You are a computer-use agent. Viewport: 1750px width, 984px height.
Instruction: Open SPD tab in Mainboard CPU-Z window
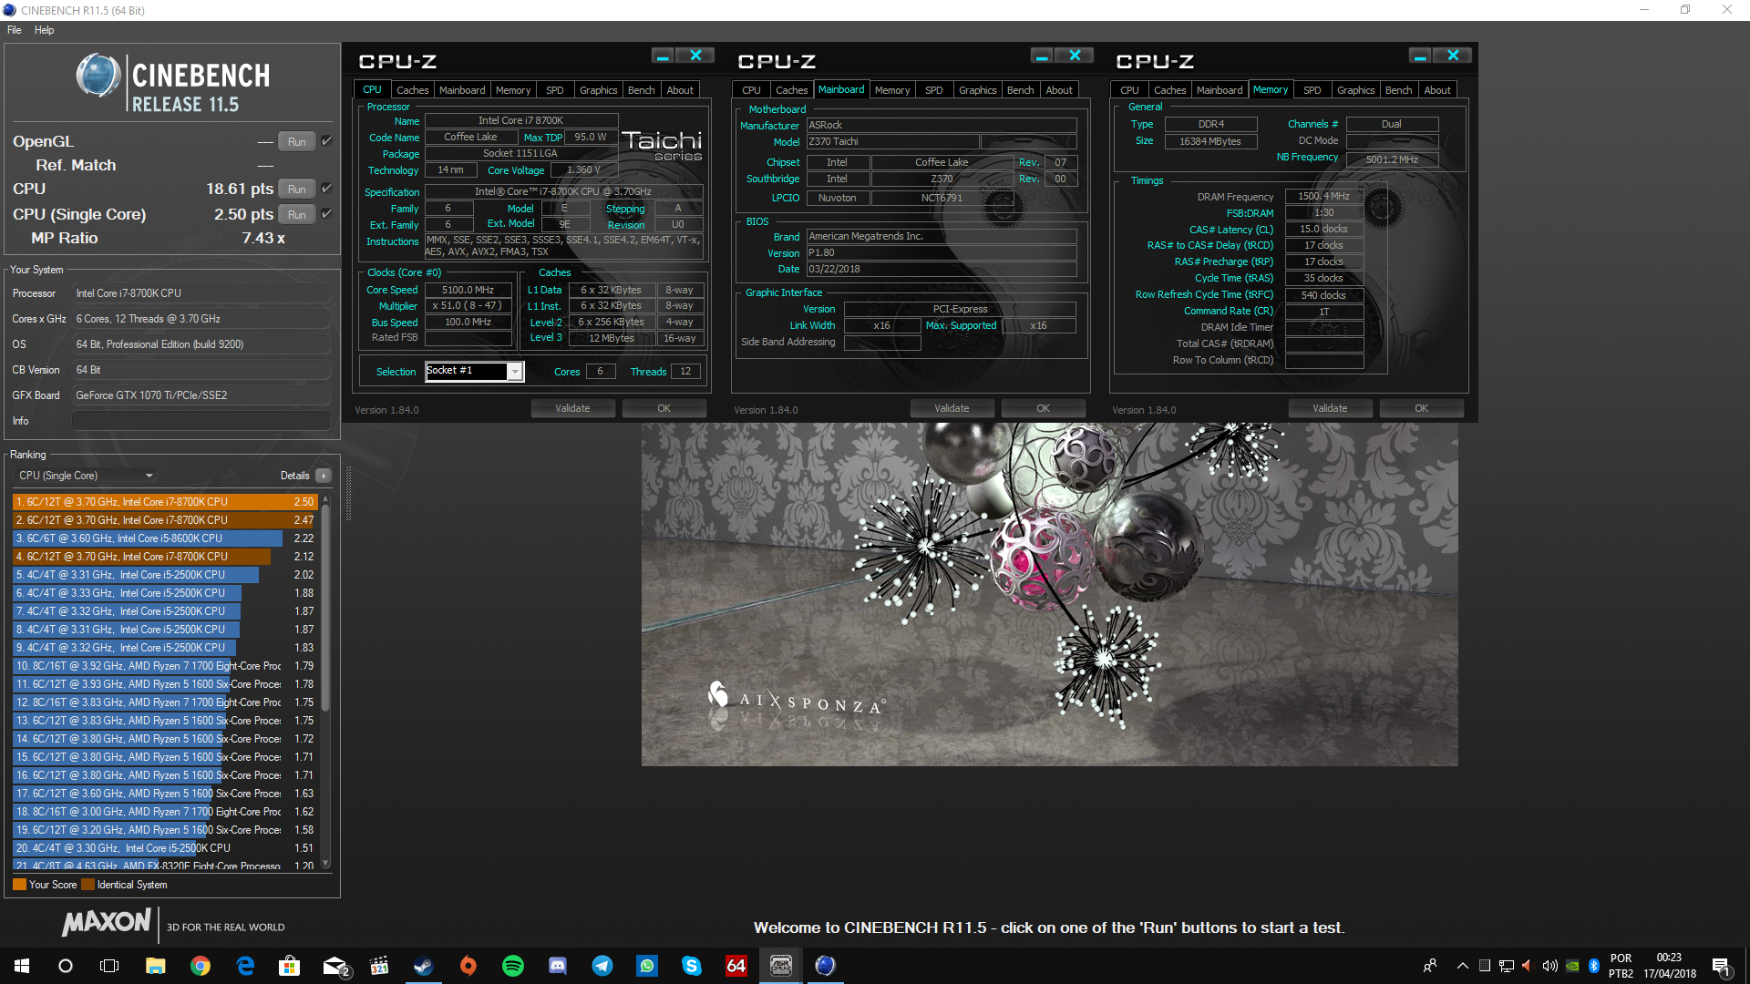(x=933, y=90)
